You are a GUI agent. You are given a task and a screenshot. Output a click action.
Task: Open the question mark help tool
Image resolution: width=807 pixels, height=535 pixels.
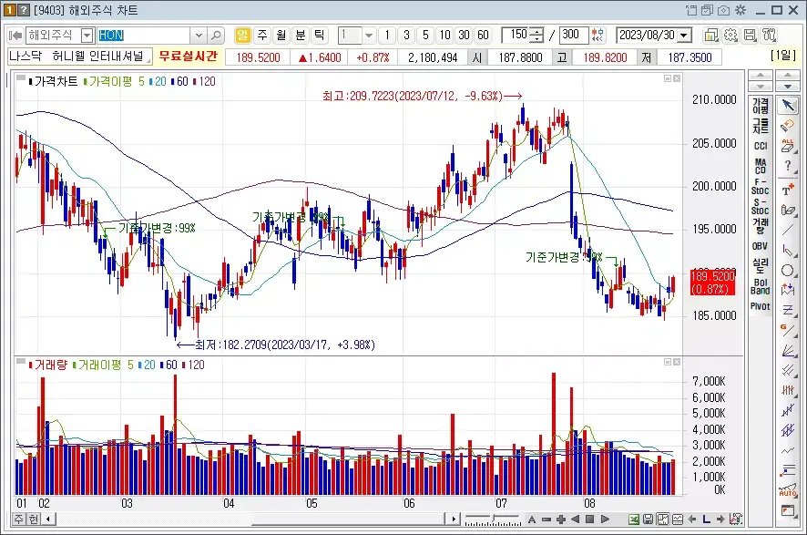coord(788,166)
